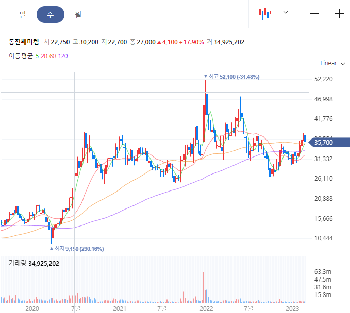This screenshot has width=350, height=313.
Task: Zoom out with the minus button
Action: pos(314,13)
